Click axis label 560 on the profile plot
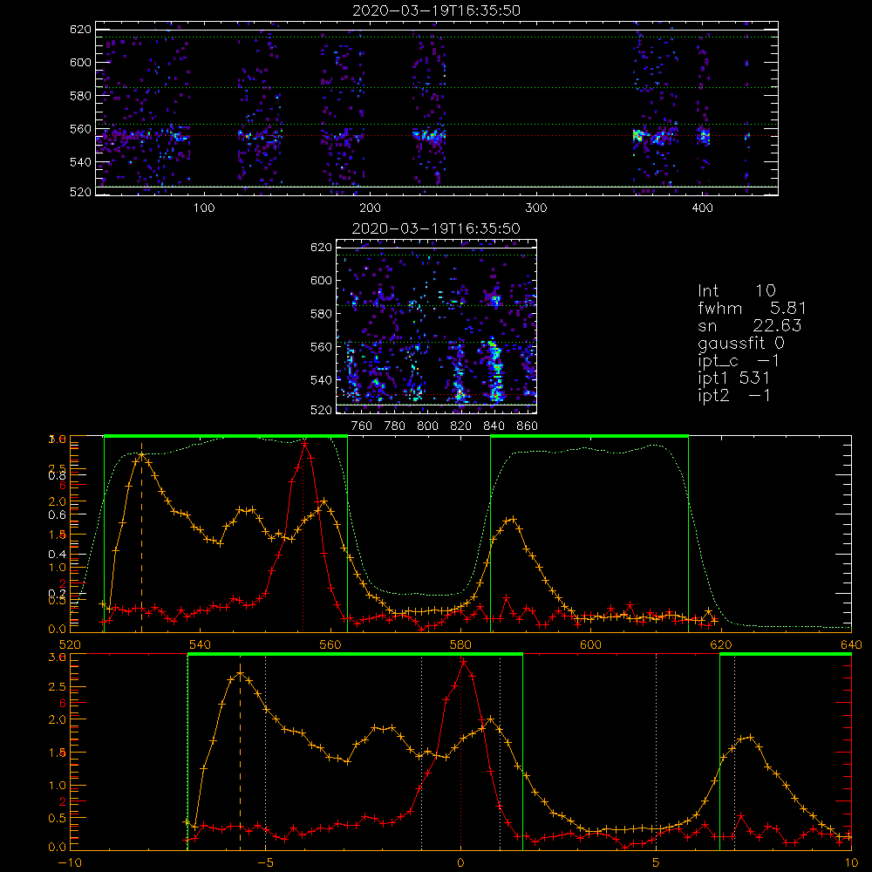872x872 pixels. (x=330, y=644)
